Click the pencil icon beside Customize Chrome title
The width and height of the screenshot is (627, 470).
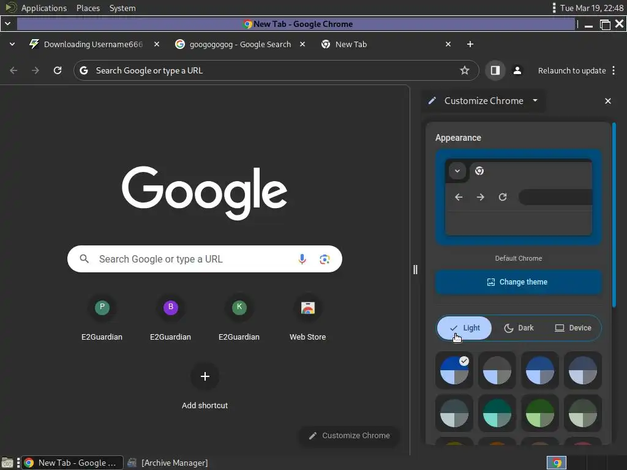(x=432, y=101)
